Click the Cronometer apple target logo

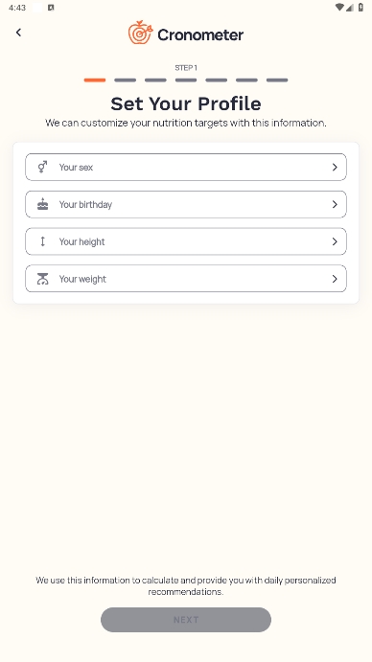(140, 33)
